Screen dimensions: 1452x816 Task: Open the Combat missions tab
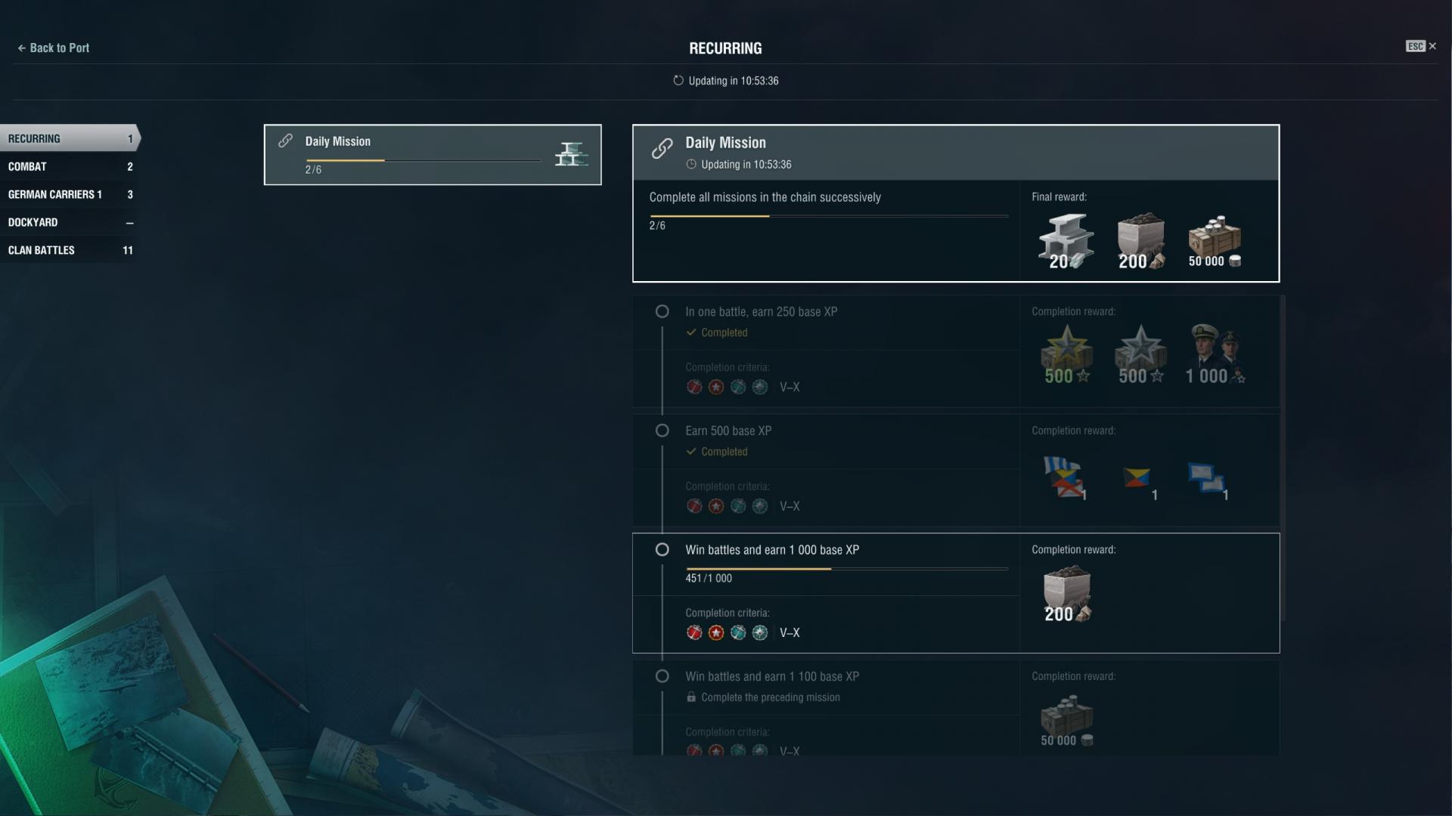(70, 166)
